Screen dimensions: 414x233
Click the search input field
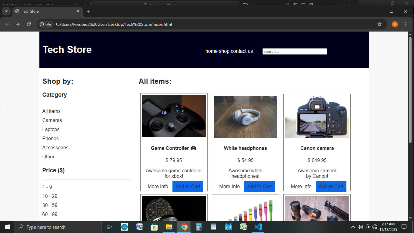[295, 51]
